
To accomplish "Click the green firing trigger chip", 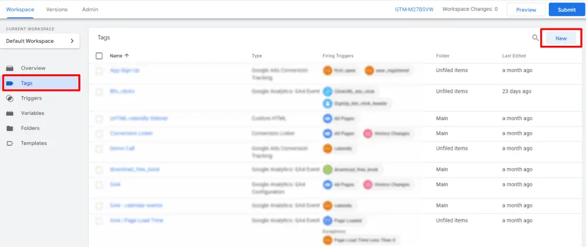I will pyautogui.click(x=353, y=169).
